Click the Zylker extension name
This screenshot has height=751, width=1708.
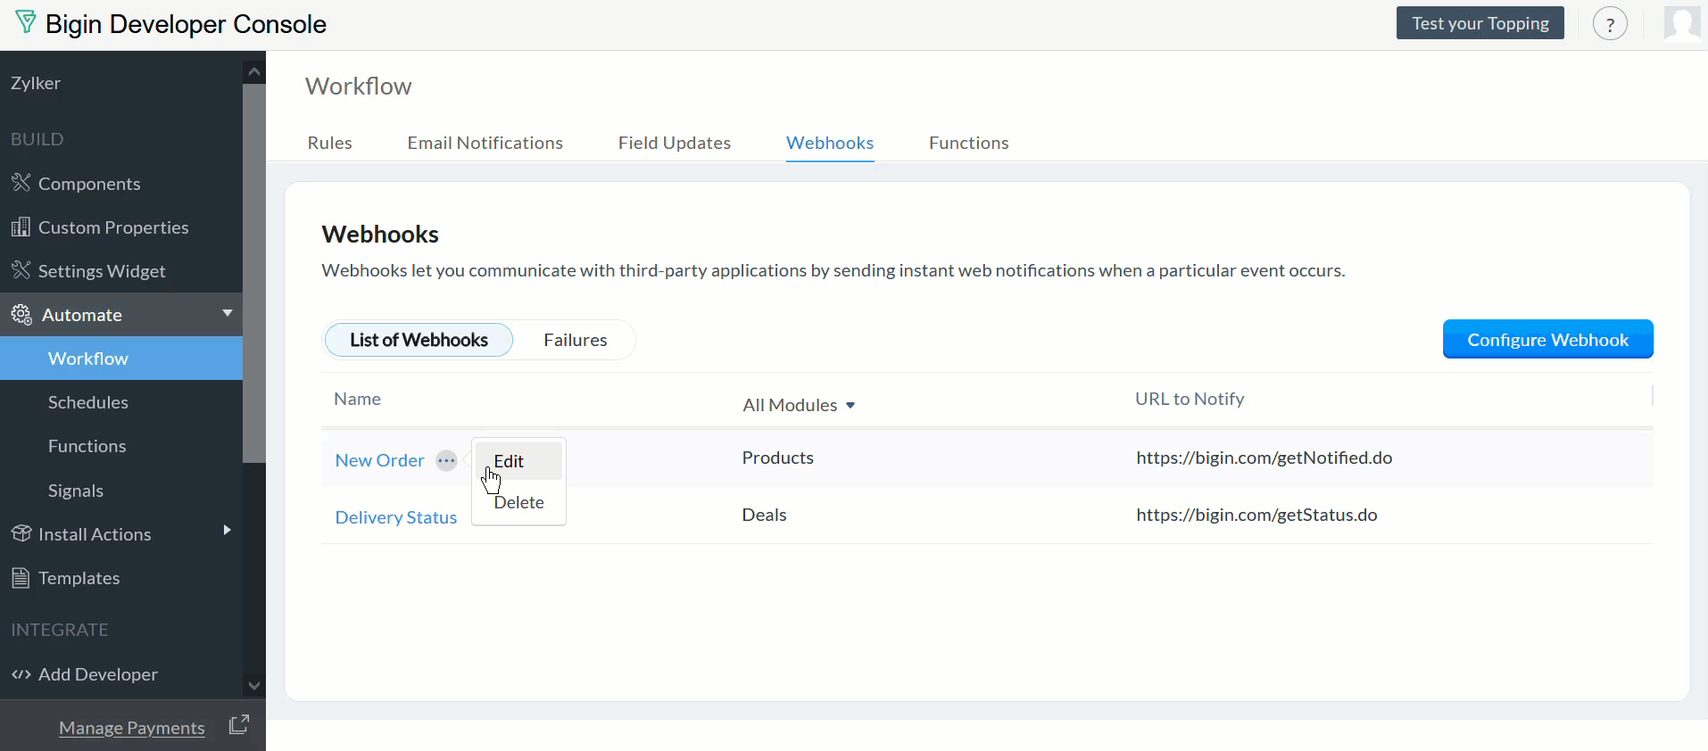pos(36,83)
